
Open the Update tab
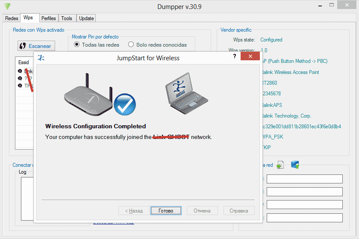pyautogui.click(x=86, y=18)
